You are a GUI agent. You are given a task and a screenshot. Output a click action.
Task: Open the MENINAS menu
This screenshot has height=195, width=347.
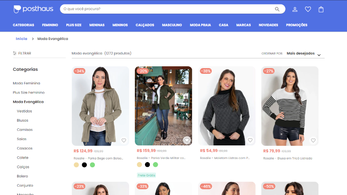pyautogui.click(x=97, y=25)
